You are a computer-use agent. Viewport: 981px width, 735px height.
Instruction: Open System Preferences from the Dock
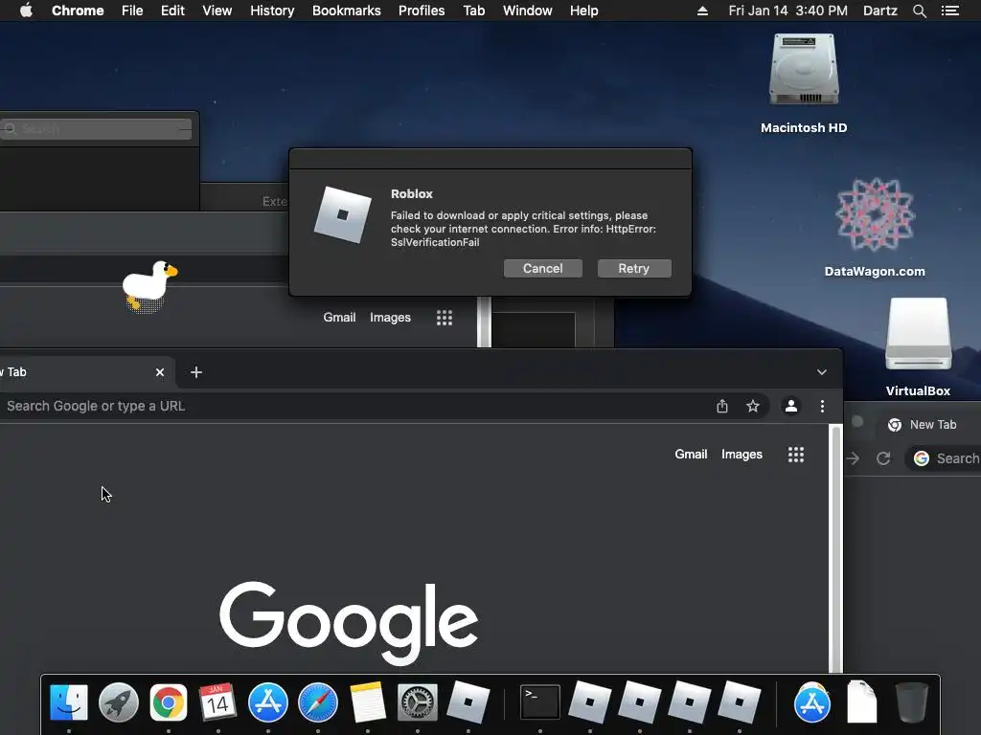(x=418, y=702)
